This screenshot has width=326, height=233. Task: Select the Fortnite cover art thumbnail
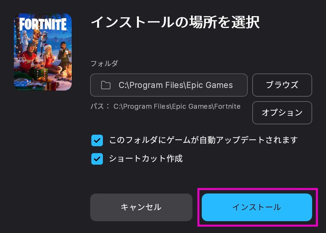43,52
